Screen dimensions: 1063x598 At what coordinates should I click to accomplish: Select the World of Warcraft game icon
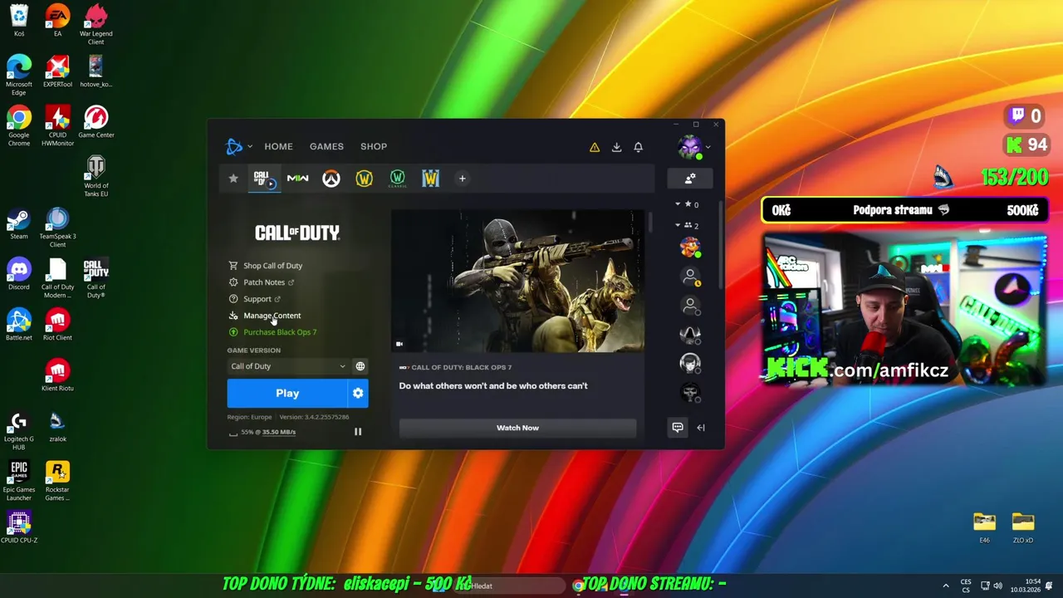365,179
